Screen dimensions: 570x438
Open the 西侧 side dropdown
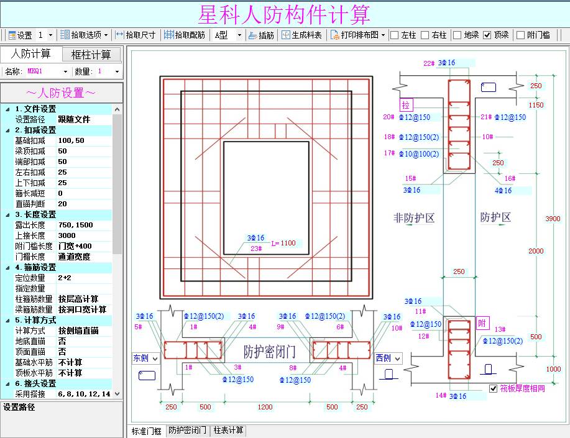coord(398,358)
